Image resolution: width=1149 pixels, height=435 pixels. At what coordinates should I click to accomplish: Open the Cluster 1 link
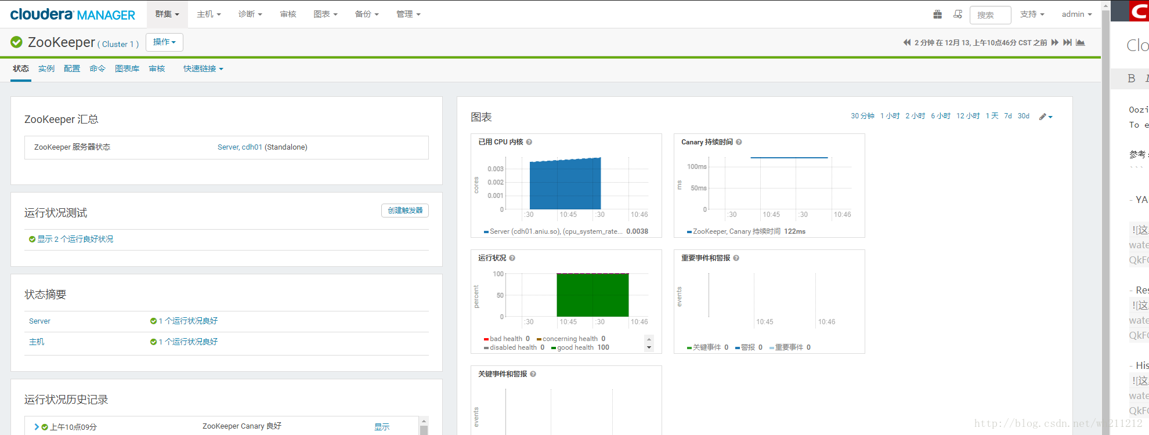[x=118, y=44]
